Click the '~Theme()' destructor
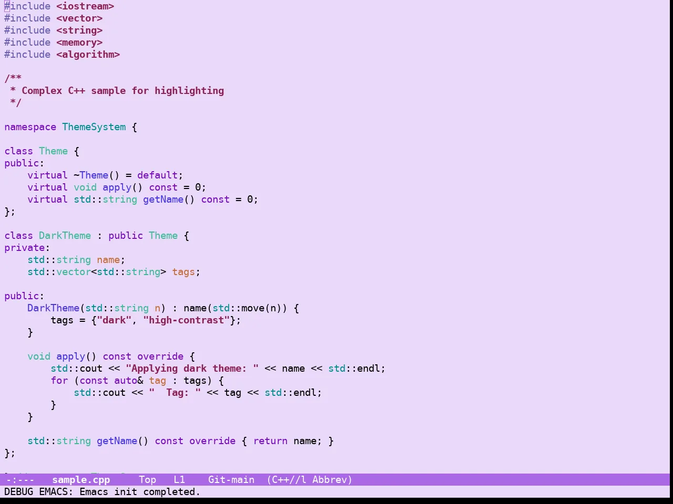 tap(97, 175)
